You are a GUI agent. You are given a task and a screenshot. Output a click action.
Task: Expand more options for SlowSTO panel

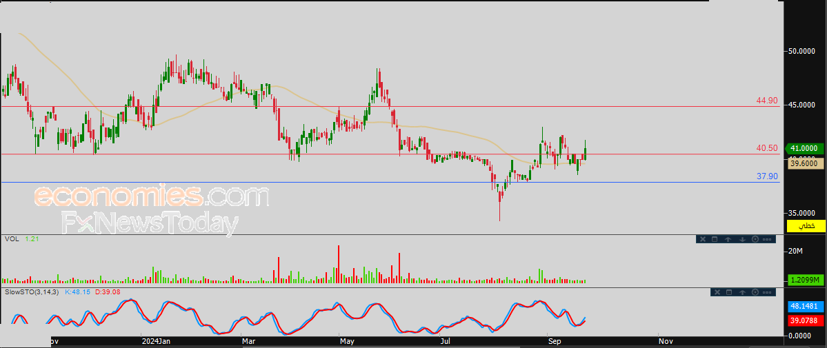tap(768, 292)
